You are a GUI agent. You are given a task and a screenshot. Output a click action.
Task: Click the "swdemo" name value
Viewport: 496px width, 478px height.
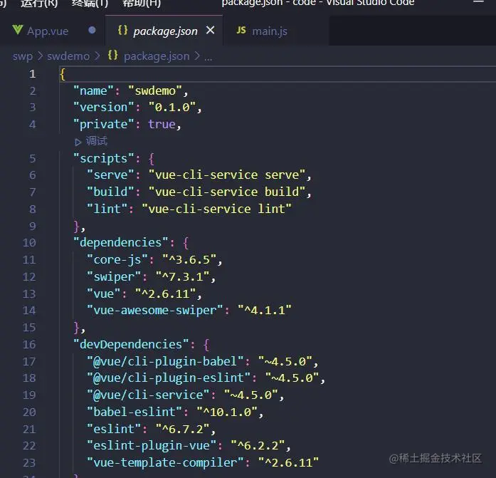point(155,91)
